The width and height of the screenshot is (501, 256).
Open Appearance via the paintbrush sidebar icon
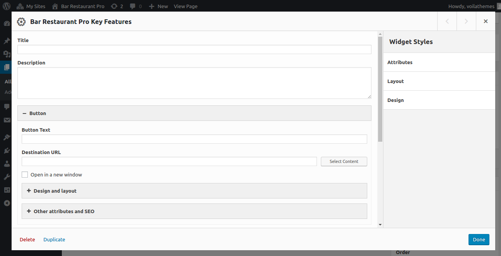pyautogui.click(x=7, y=137)
